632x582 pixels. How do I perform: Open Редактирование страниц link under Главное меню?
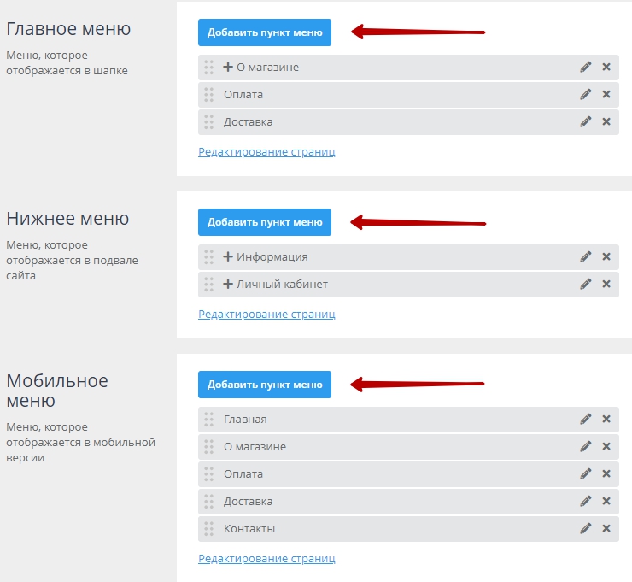pos(266,152)
